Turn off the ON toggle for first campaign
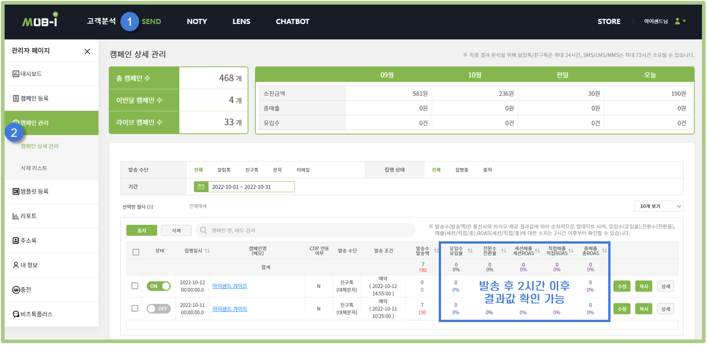Screen dimensions: 707x345 158,286
